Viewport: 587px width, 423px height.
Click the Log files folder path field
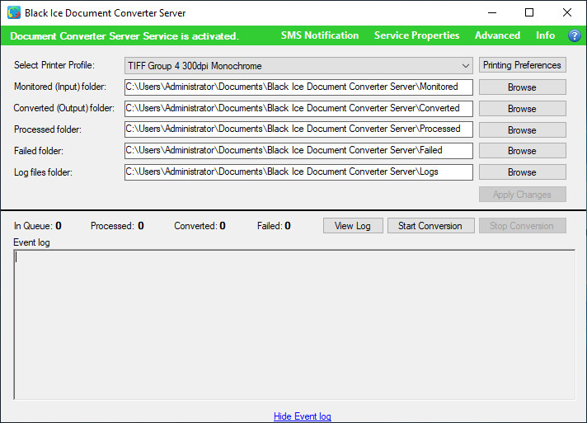298,172
